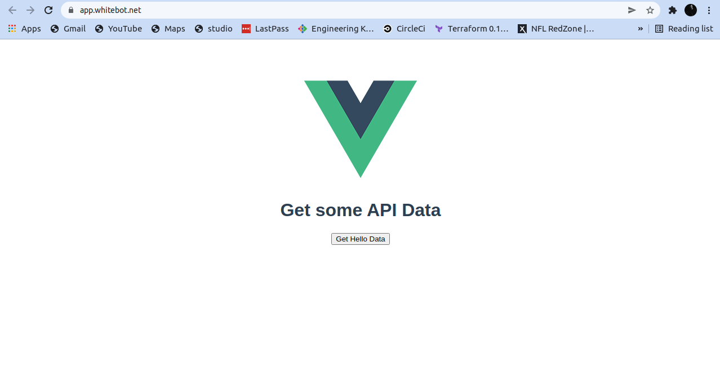Open the LastPass bookmark
This screenshot has width=720, height=367.
click(265, 29)
